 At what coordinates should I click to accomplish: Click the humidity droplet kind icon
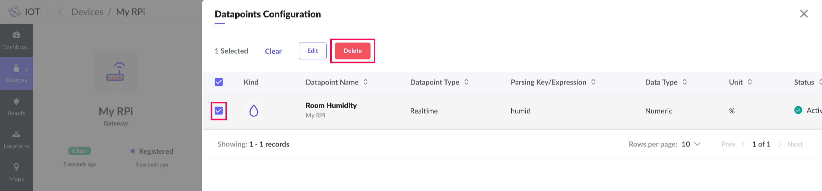pyautogui.click(x=254, y=111)
